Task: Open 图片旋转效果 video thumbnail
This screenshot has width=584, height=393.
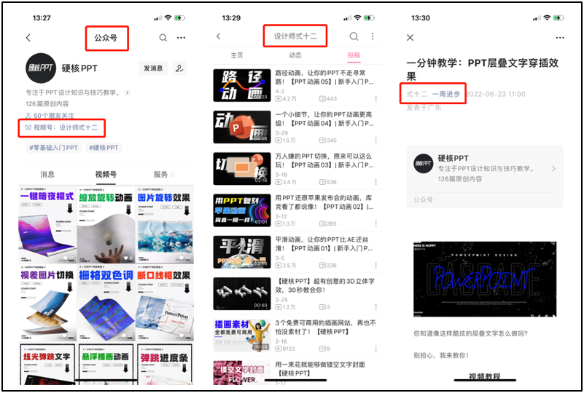Action: [x=164, y=225]
